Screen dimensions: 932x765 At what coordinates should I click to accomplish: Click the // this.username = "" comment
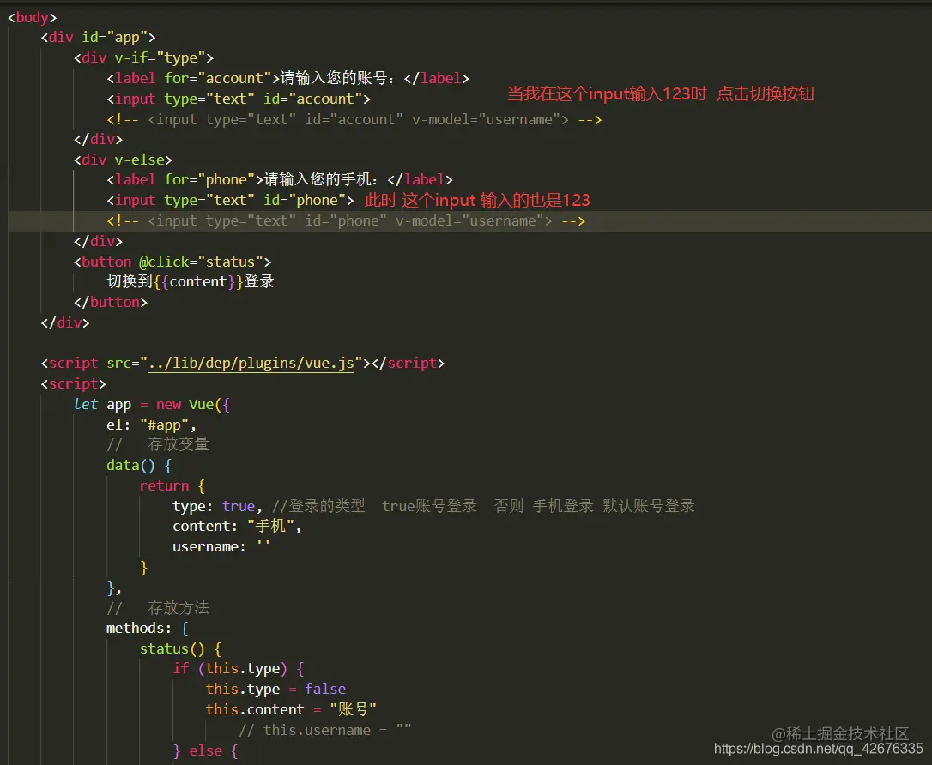pos(325,730)
